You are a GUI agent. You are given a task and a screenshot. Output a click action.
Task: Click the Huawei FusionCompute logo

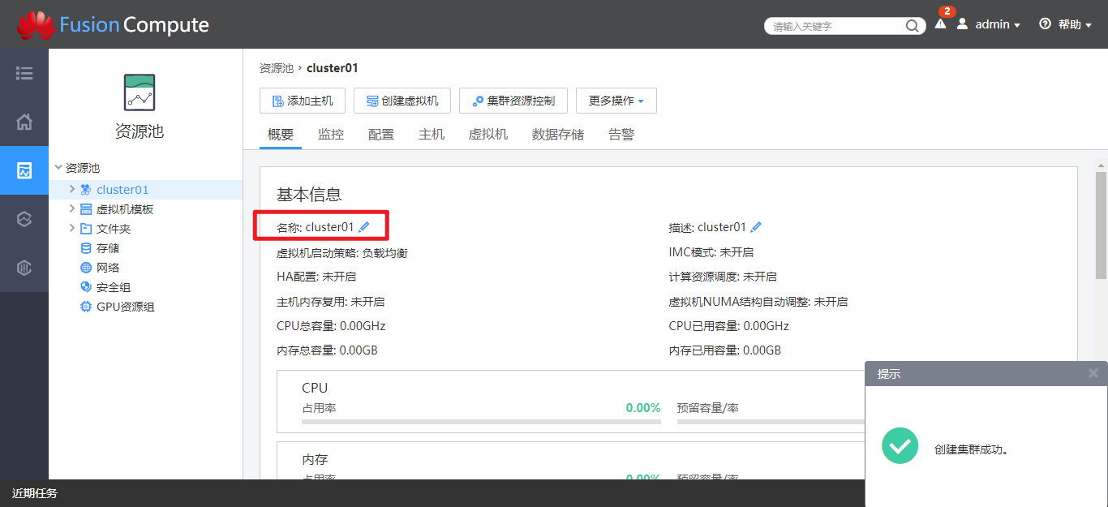(x=113, y=24)
